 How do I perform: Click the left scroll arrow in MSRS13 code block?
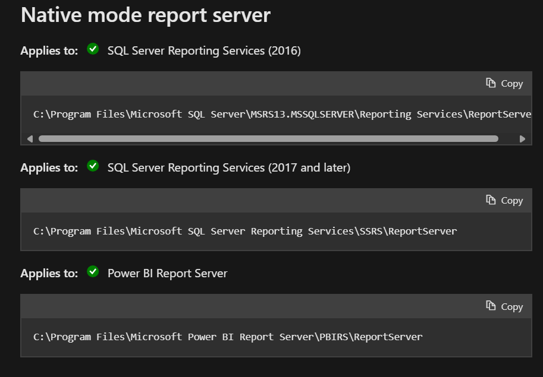click(x=30, y=139)
